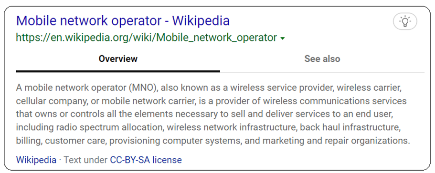Switch to the See also tab

(x=322, y=59)
